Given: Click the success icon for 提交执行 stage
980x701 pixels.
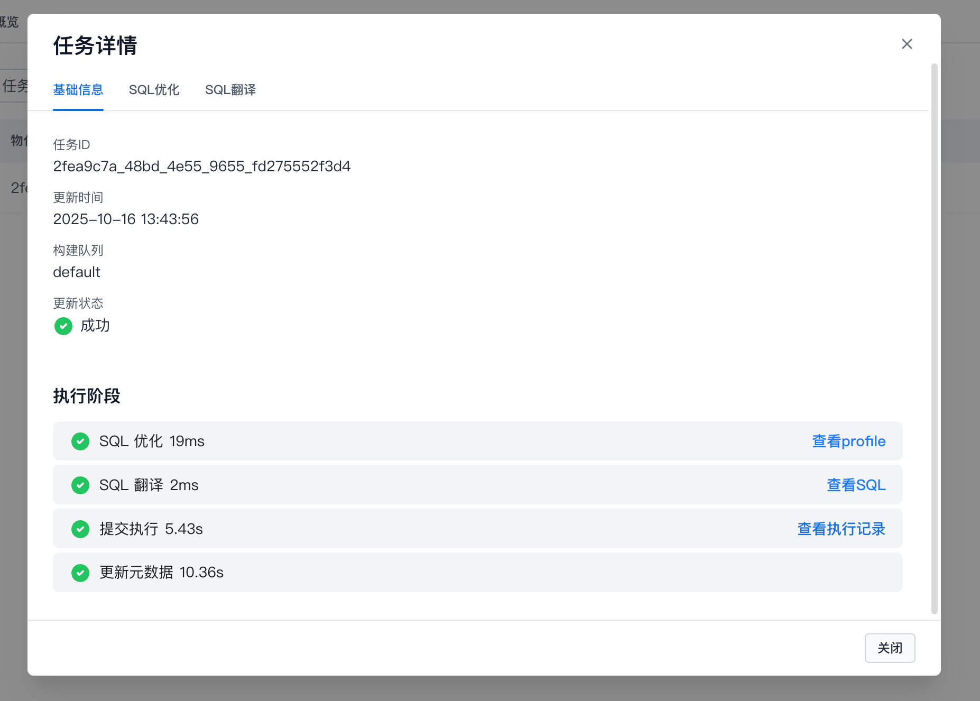Looking at the screenshot, I should [80, 529].
